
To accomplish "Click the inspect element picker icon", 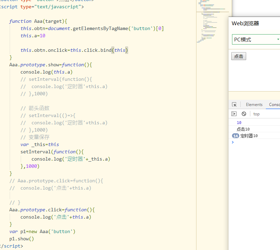I will tap(234, 105).
